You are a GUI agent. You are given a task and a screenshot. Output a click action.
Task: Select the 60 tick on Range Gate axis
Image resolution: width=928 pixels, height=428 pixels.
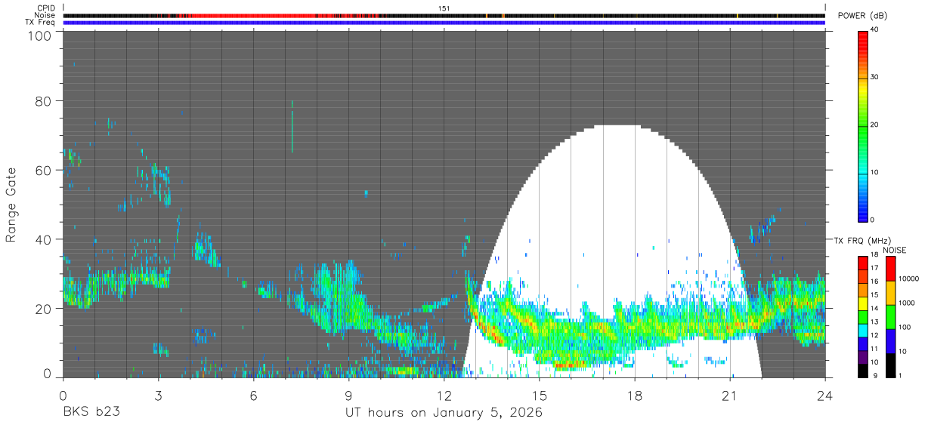(43, 171)
